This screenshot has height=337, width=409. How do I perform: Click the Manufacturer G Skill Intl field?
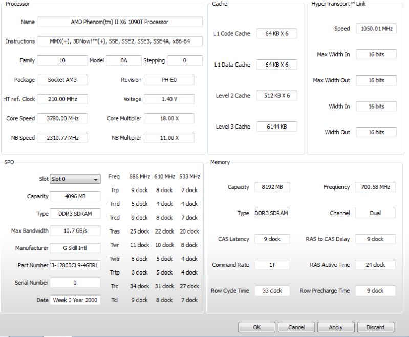pos(75,248)
